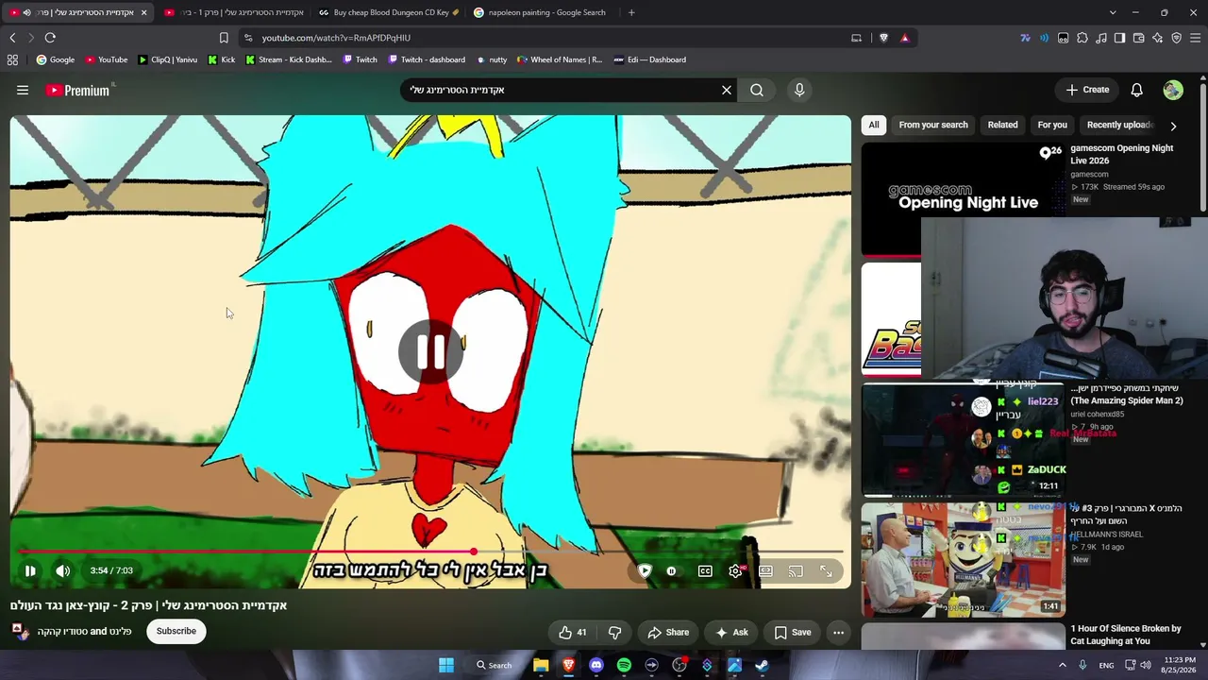Viewport: 1208px width, 680px height.
Task: Subscribe to the channel
Action: tap(176, 631)
